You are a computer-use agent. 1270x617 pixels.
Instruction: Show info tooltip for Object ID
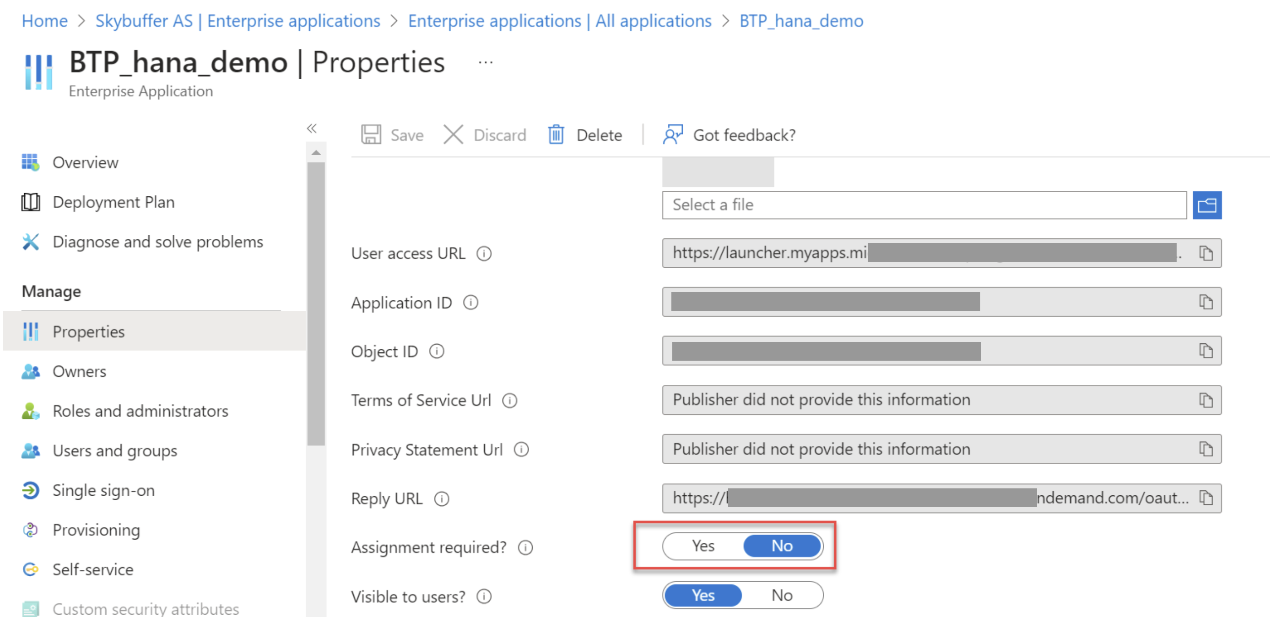coord(436,351)
